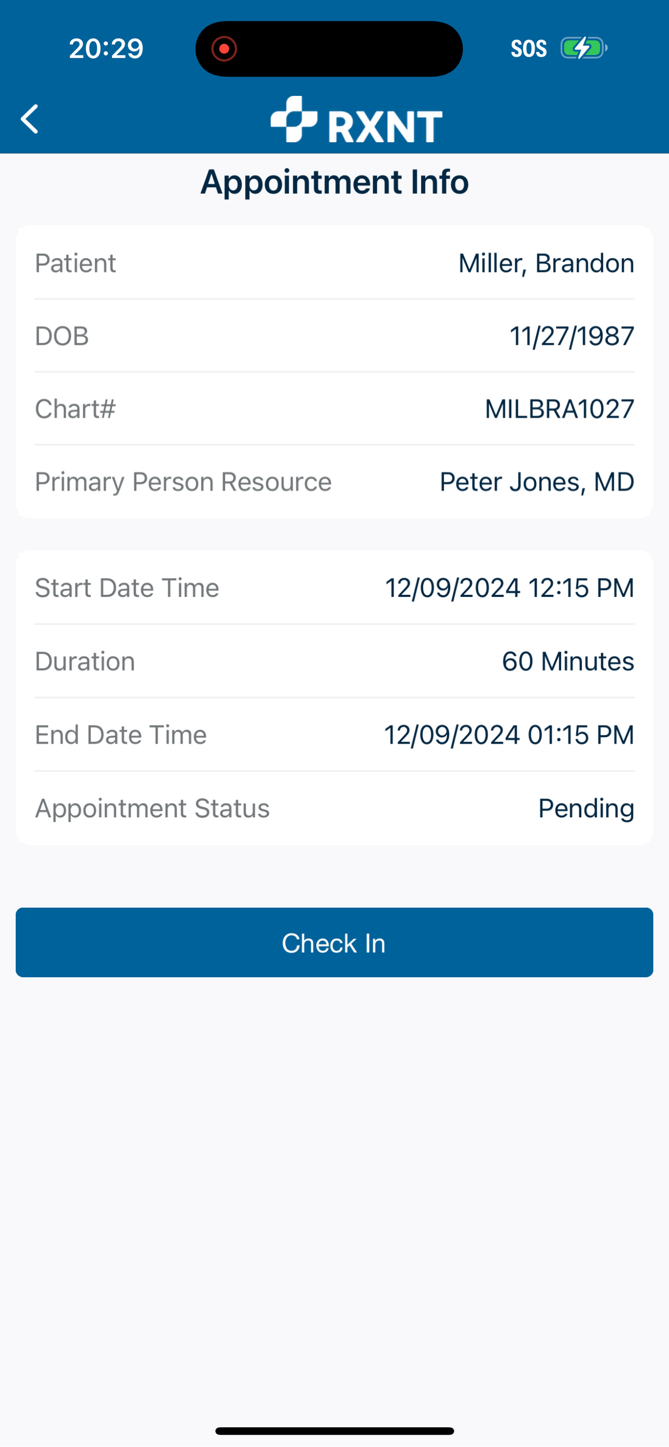This screenshot has height=1447, width=669.
Task: Tap the battery charging icon
Action: tap(584, 48)
